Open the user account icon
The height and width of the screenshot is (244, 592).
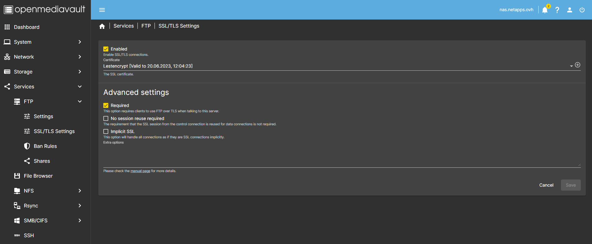[x=570, y=10]
